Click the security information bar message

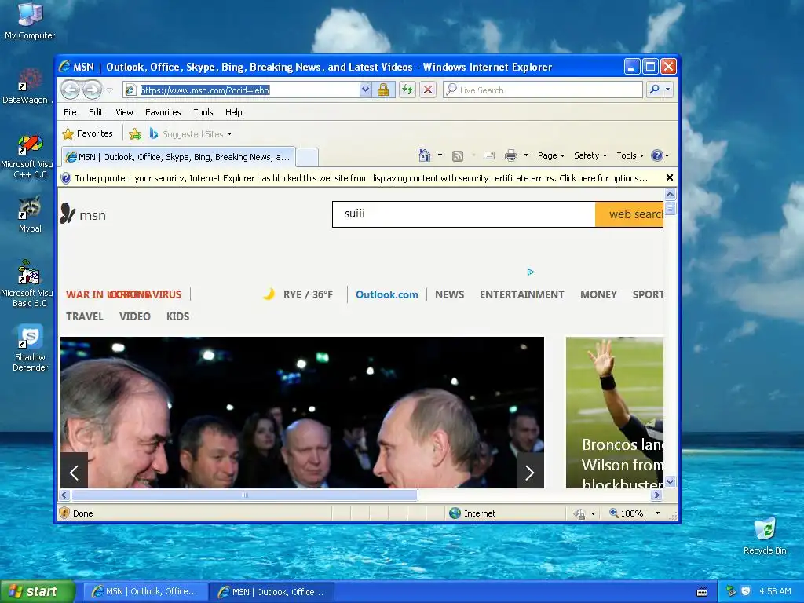coord(361,178)
